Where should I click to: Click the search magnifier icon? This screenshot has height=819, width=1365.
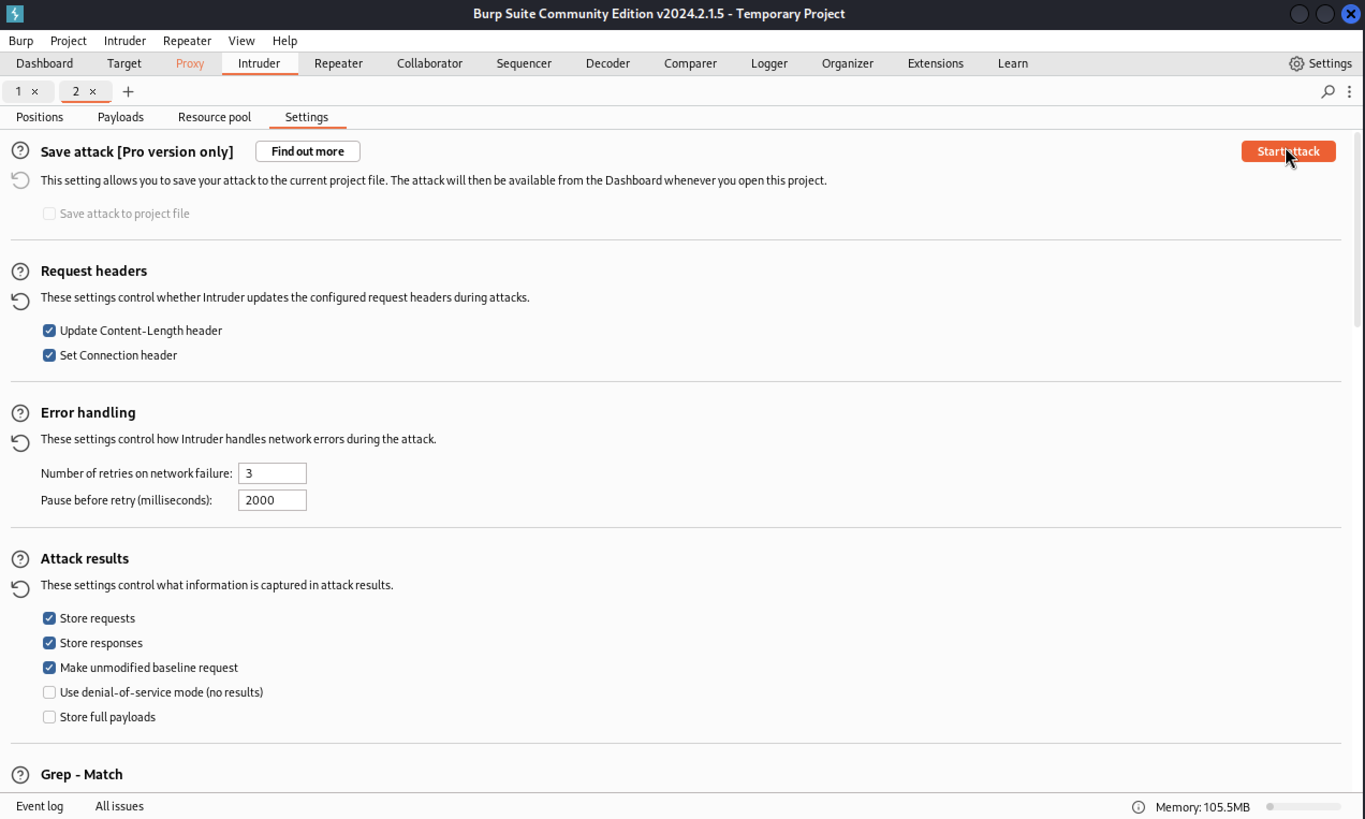click(1327, 92)
